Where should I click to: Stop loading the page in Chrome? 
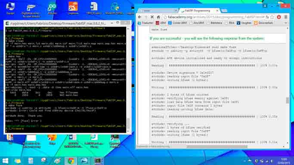(152, 17)
